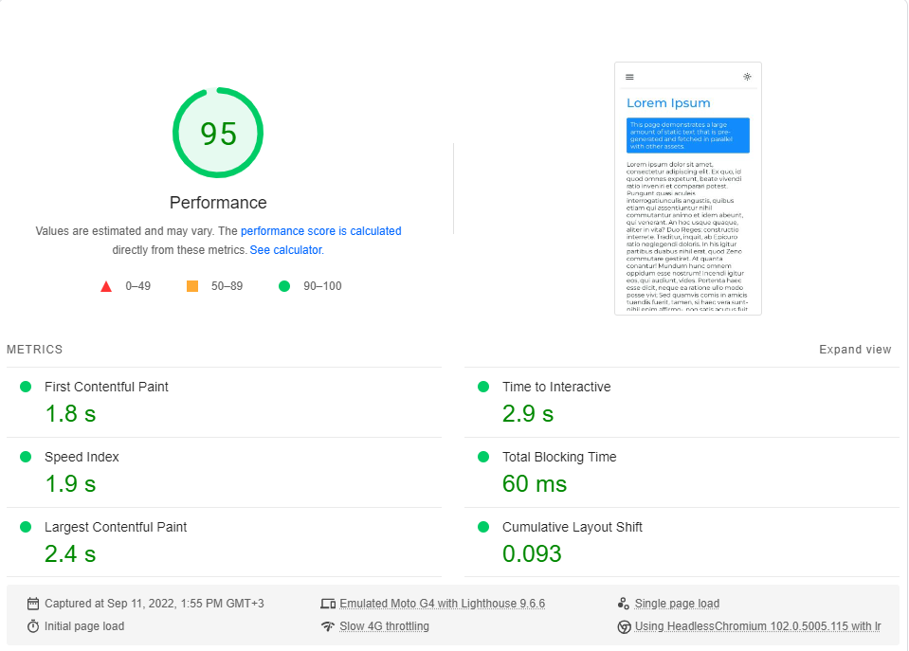Image resolution: width=909 pixels, height=651 pixels.
Task: Select the orange square 50–89 score marker
Action: (x=191, y=285)
